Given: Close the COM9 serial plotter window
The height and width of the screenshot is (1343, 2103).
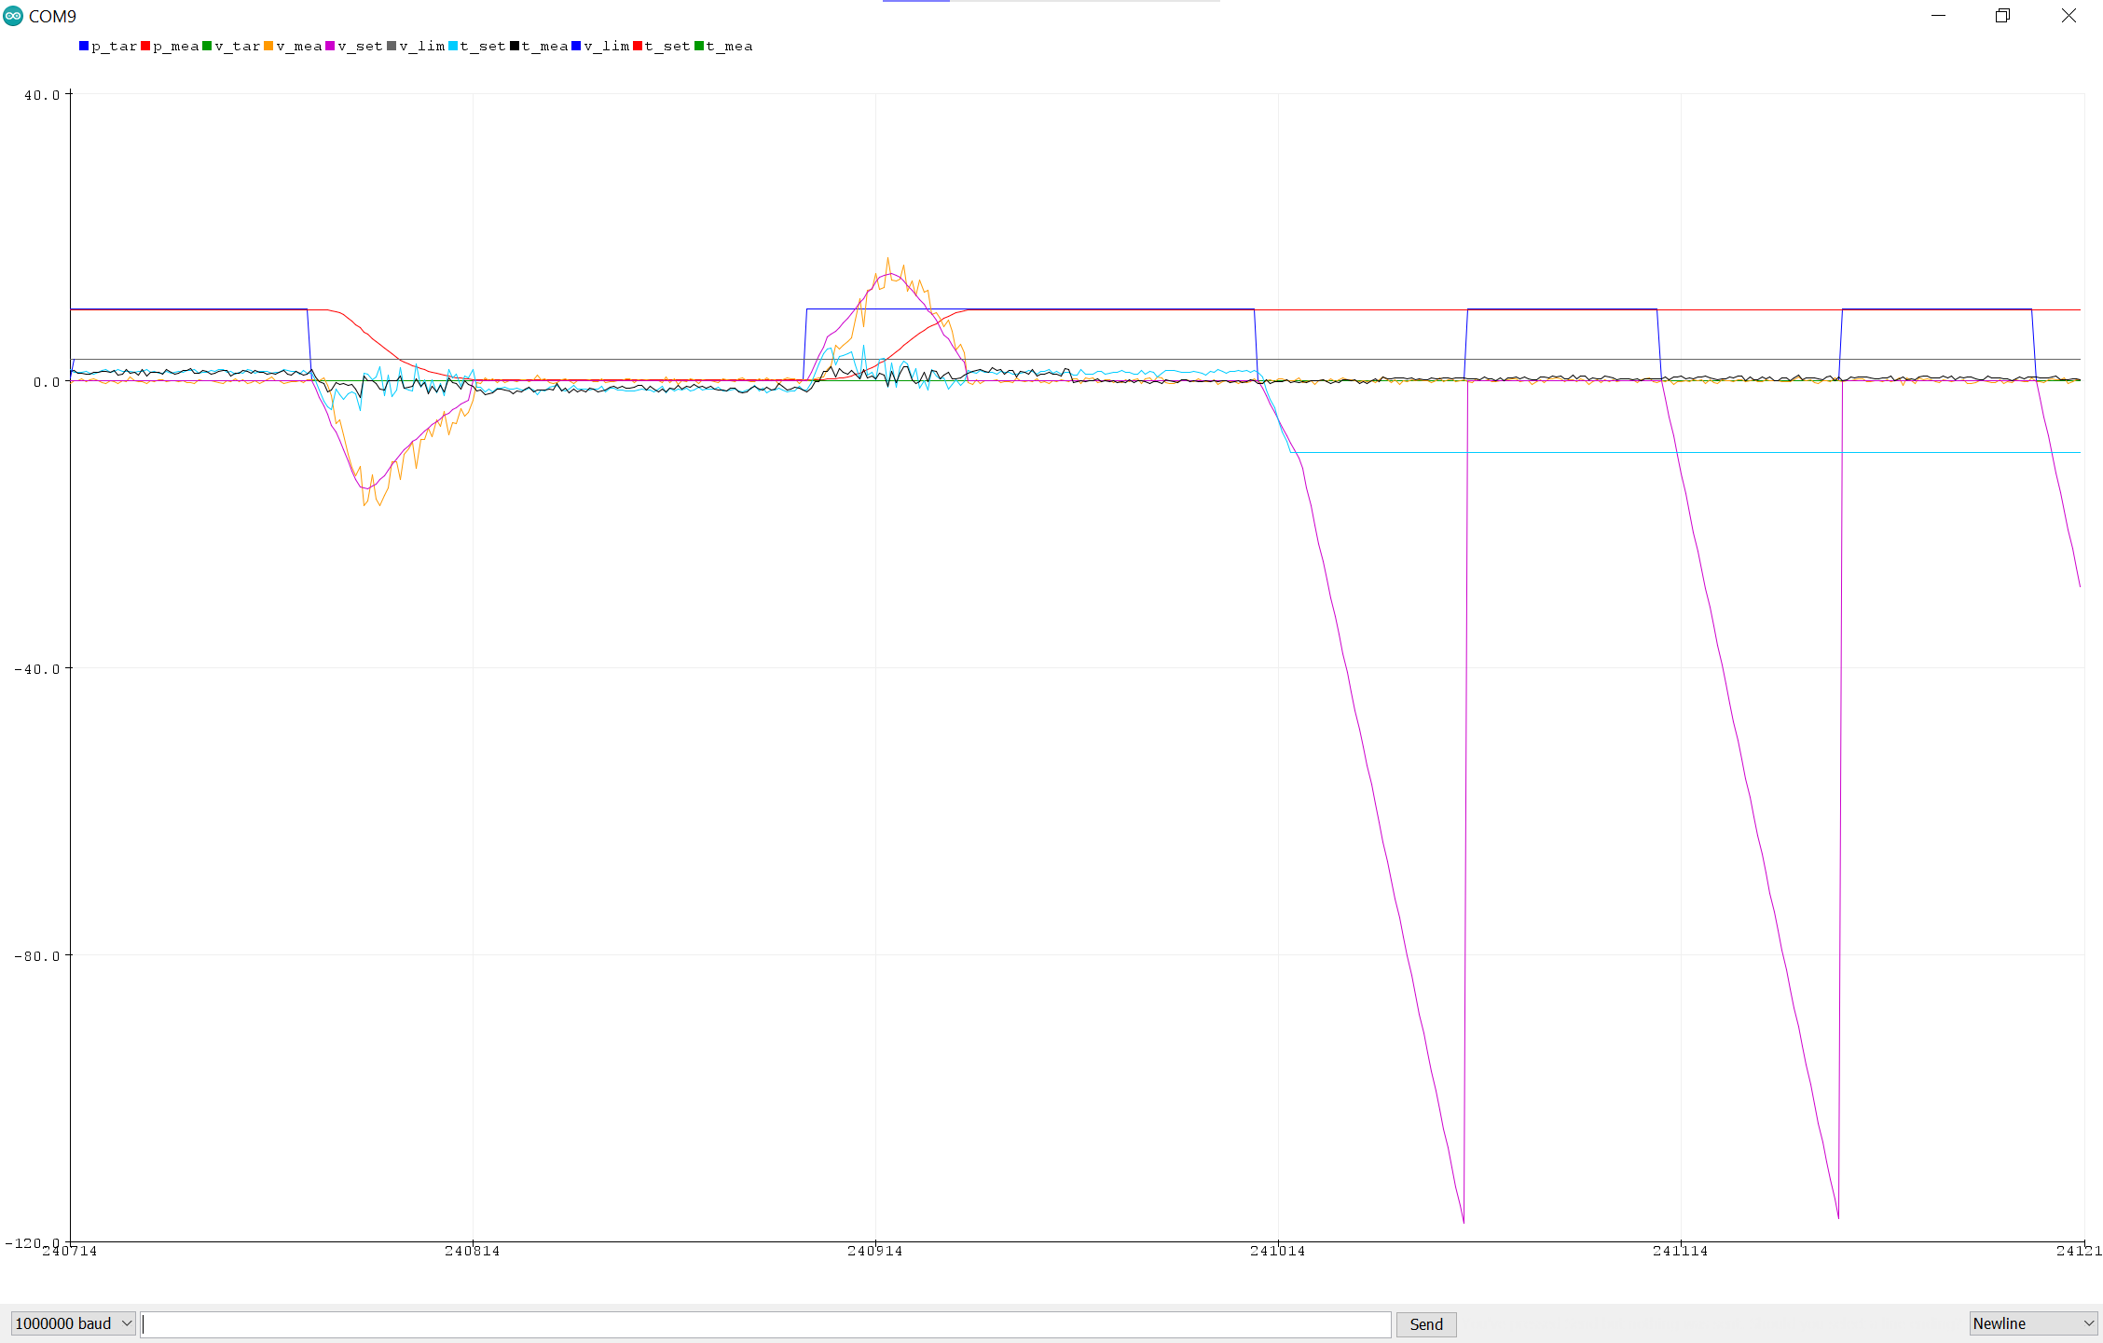Looking at the screenshot, I should pos(2069,16).
